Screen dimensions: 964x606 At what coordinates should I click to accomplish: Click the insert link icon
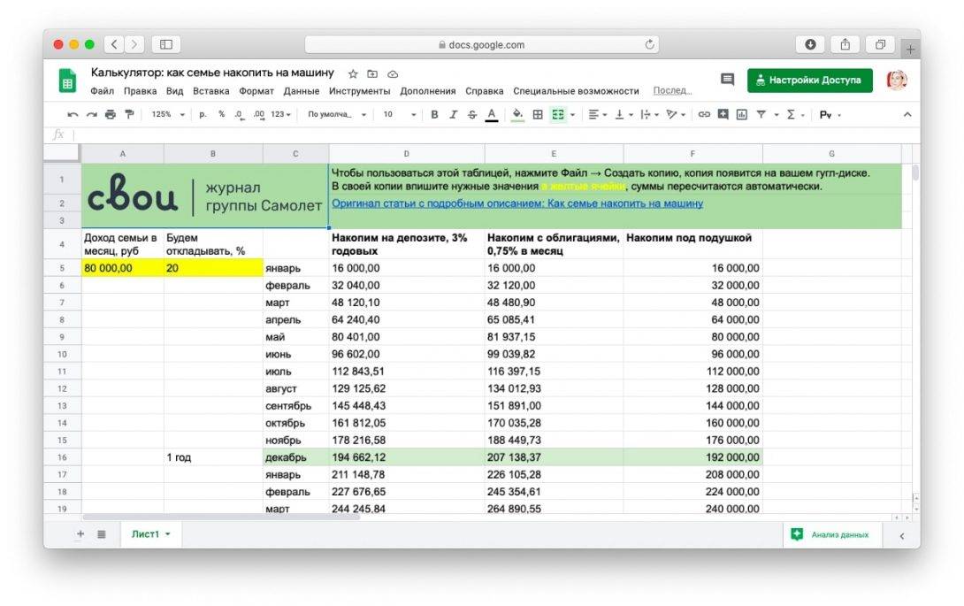point(704,114)
